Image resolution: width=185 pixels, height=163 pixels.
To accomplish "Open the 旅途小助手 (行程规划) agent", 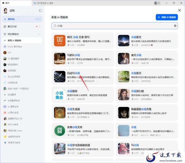I will pyautogui.click(x=22, y=88).
